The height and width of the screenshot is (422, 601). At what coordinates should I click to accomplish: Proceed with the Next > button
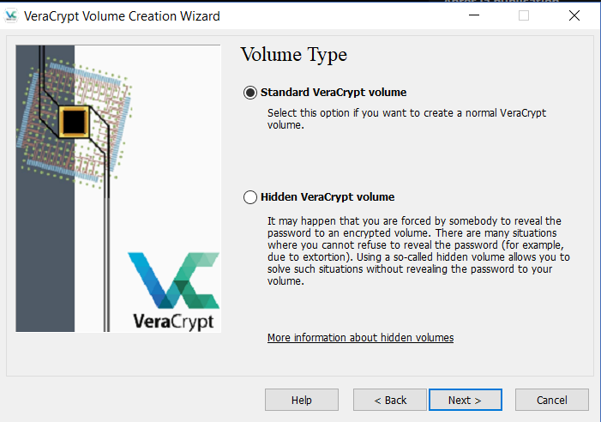[x=465, y=400]
